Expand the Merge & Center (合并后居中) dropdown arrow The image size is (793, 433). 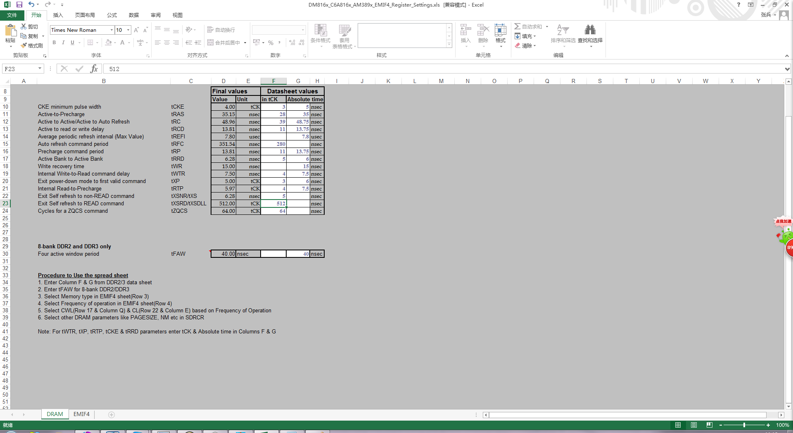245,43
